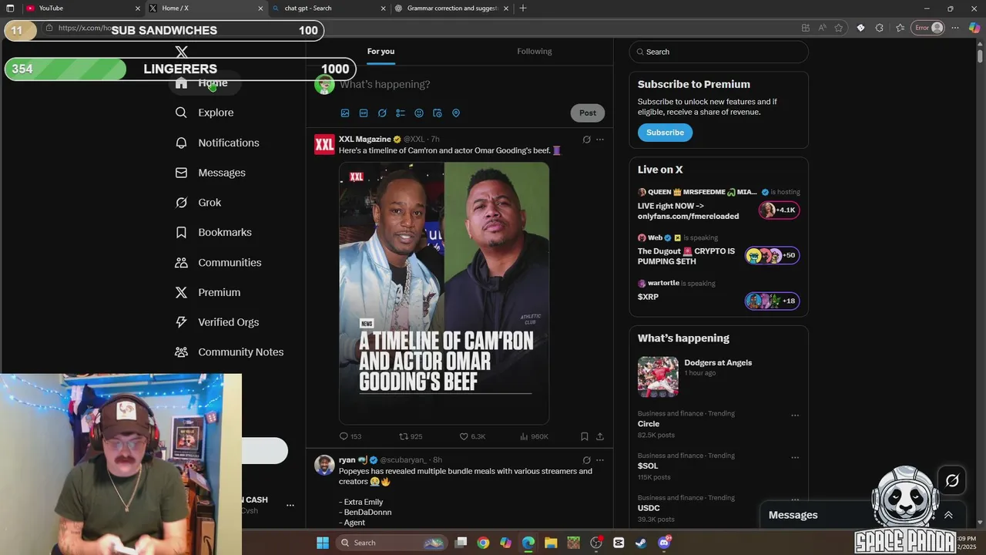Viewport: 986px width, 555px height.
Task: Expand the Messages drawer
Action: 948,515
